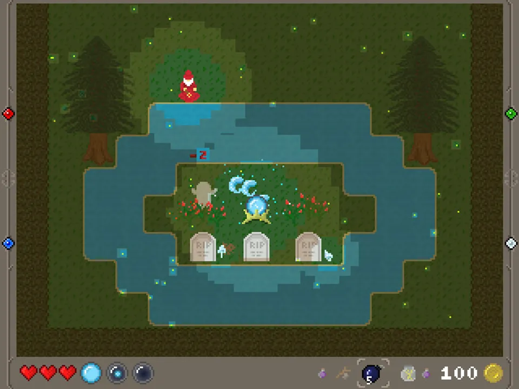This screenshot has height=389, width=519.
Task: Click the filled blue mana orb
Action: tap(91, 373)
